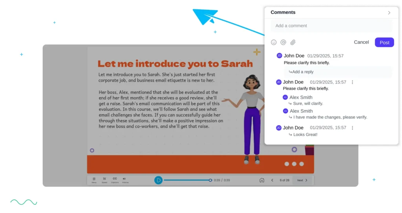Open the player Menu icon
Viewport: 402px width, 213px height.
[x=94, y=180]
